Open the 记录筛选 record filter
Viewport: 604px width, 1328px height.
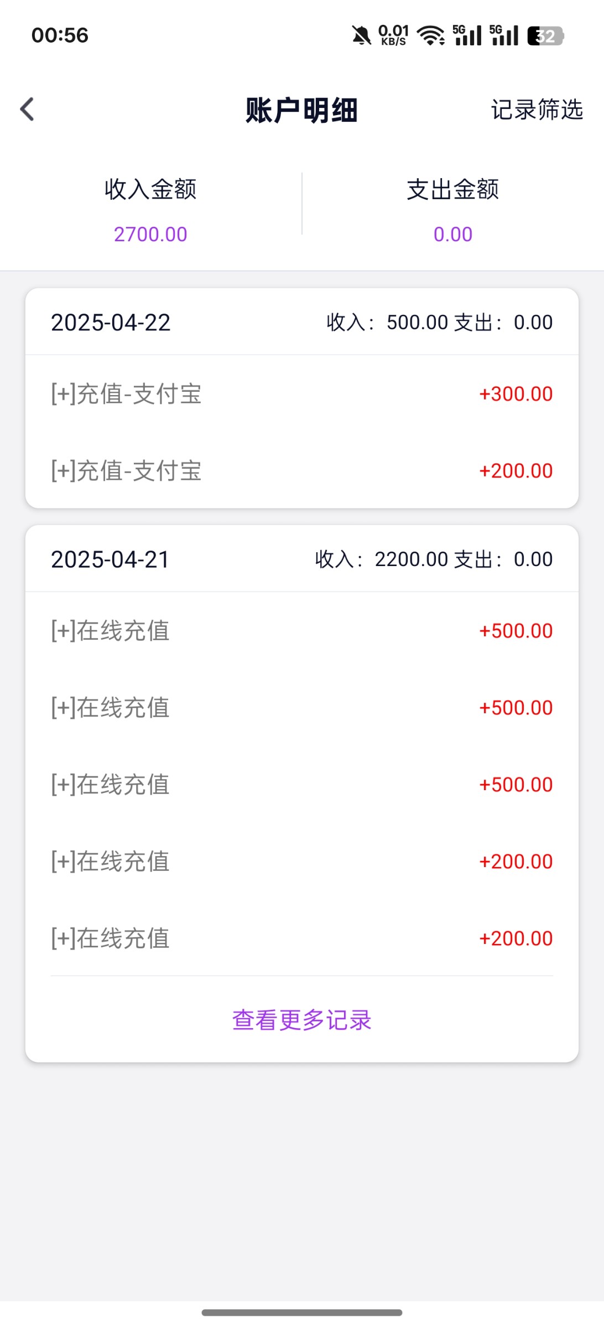(537, 110)
